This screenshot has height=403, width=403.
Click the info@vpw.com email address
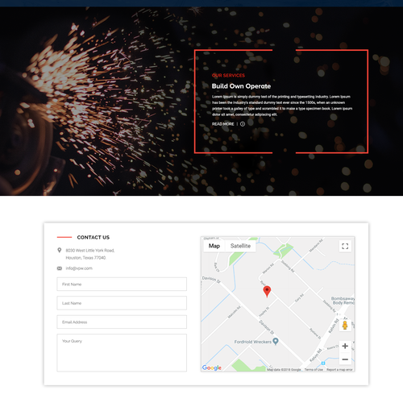pyautogui.click(x=79, y=268)
